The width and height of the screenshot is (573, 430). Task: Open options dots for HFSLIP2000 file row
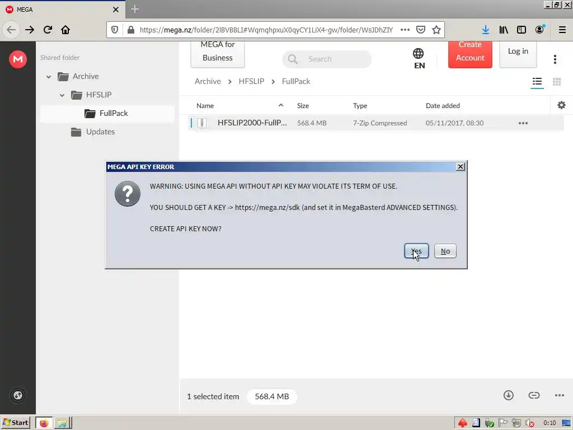coord(523,123)
